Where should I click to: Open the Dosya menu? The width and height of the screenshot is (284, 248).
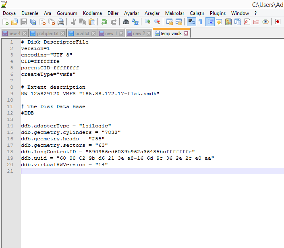tap(9, 13)
